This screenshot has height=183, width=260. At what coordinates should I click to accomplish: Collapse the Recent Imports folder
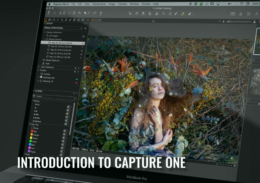[44, 39]
